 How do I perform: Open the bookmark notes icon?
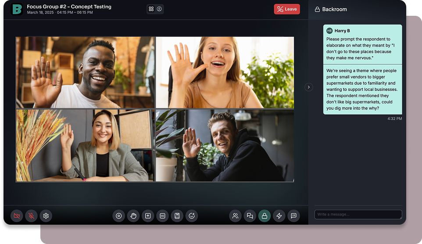tap(177, 215)
